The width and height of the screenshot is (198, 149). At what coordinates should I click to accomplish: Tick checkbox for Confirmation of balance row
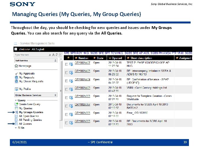point(66,81)
